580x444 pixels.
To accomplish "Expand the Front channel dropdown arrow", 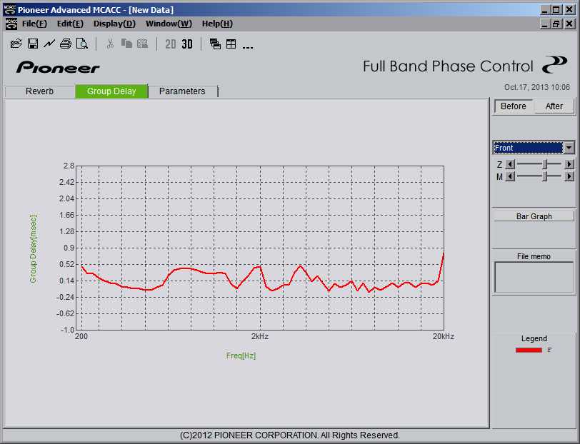I will tap(569, 148).
